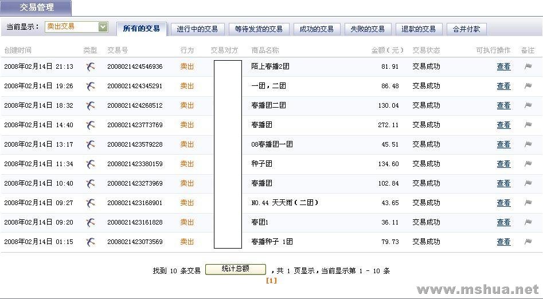The height and width of the screenshot is (299, 543).
Task: Click transaction type icon for 春播种子 1团 row
Action: [91, 242]
